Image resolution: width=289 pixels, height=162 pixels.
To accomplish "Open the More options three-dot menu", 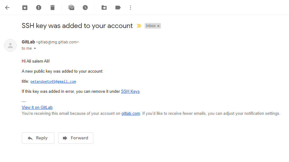I will (x=131, y=8).
